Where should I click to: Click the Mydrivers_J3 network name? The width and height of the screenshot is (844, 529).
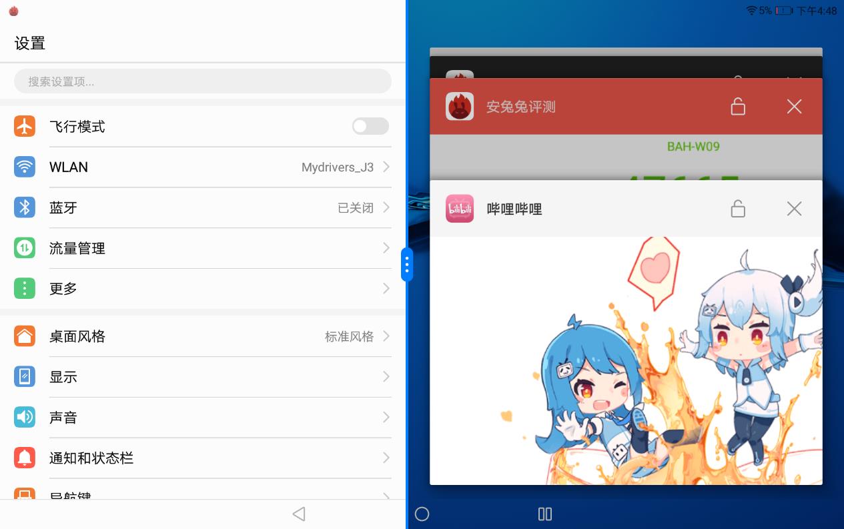[338, 167]
